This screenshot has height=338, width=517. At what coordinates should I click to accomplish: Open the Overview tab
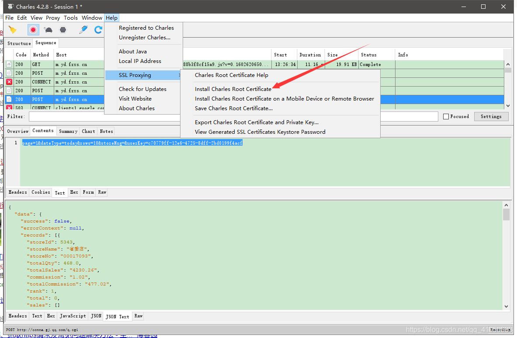(18, 131)
